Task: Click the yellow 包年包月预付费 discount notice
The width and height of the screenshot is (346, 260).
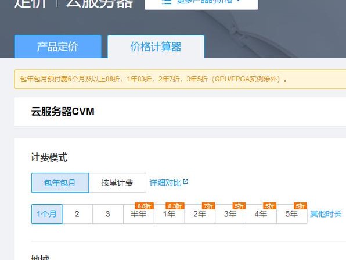Action: pos(180,79)
